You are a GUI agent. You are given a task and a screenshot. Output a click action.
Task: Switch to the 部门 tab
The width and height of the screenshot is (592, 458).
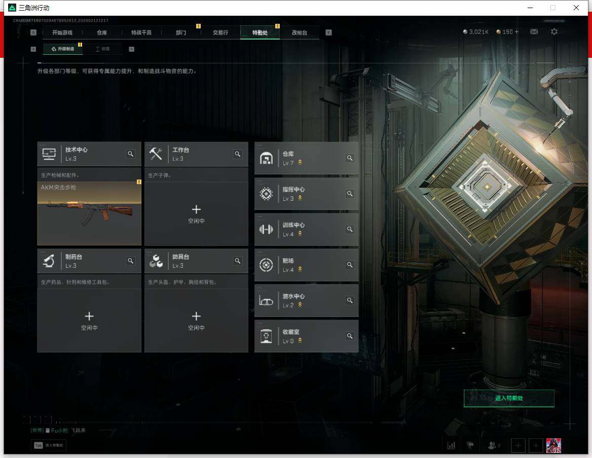coord(181,32)
